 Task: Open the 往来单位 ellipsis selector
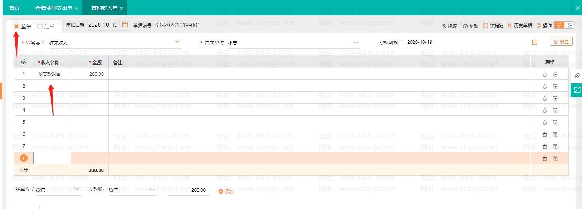[356, 43]
